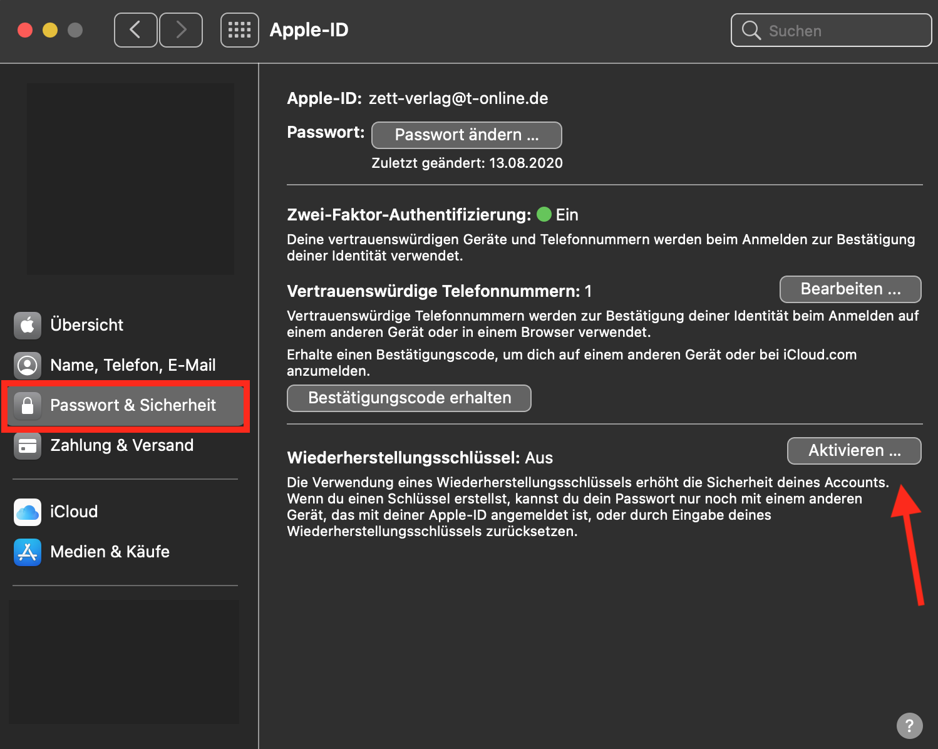Click the card icon beside Zahlung & Versand
Screen dimensions: 938x749
[x=28, y=445]
